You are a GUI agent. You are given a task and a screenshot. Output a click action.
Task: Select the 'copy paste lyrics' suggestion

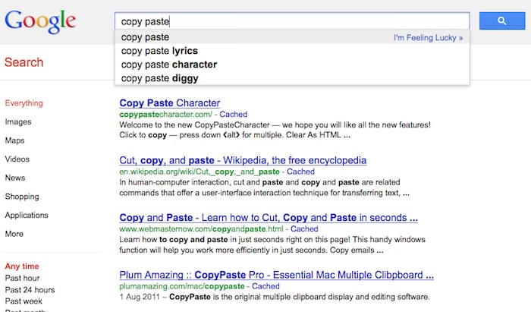pyautogui.click(x=292, y=51)
